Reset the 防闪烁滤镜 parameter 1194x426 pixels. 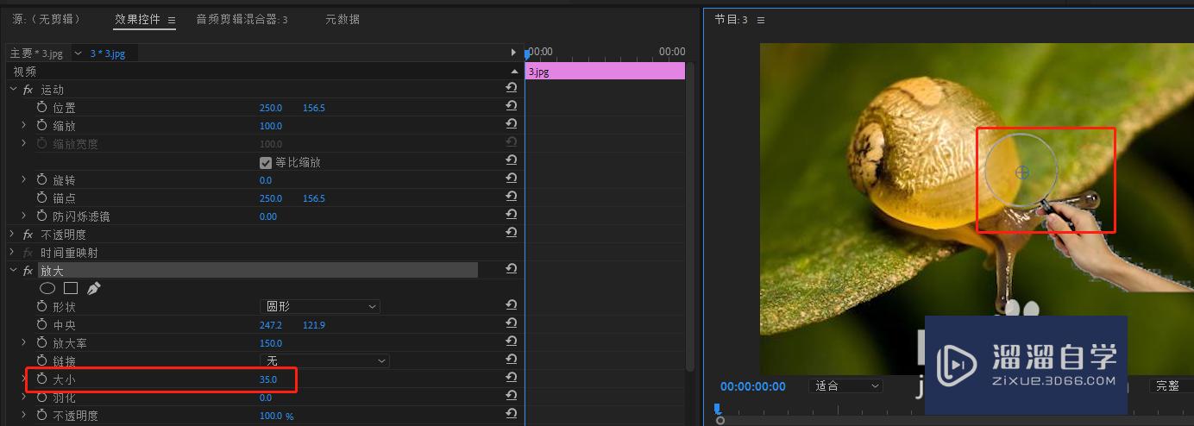pyautogui.click(x=511, y=216)
